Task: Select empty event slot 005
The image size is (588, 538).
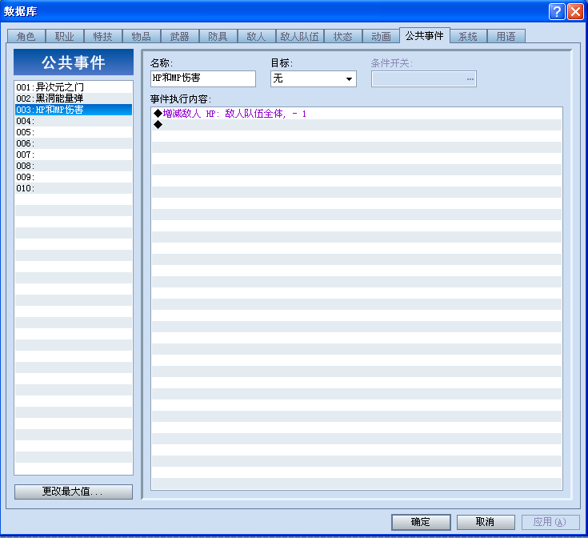Action: point(74,132)
